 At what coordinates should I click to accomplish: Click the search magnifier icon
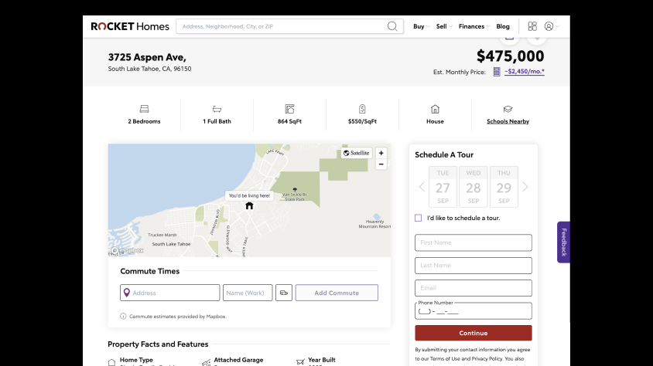coord(392,26)
